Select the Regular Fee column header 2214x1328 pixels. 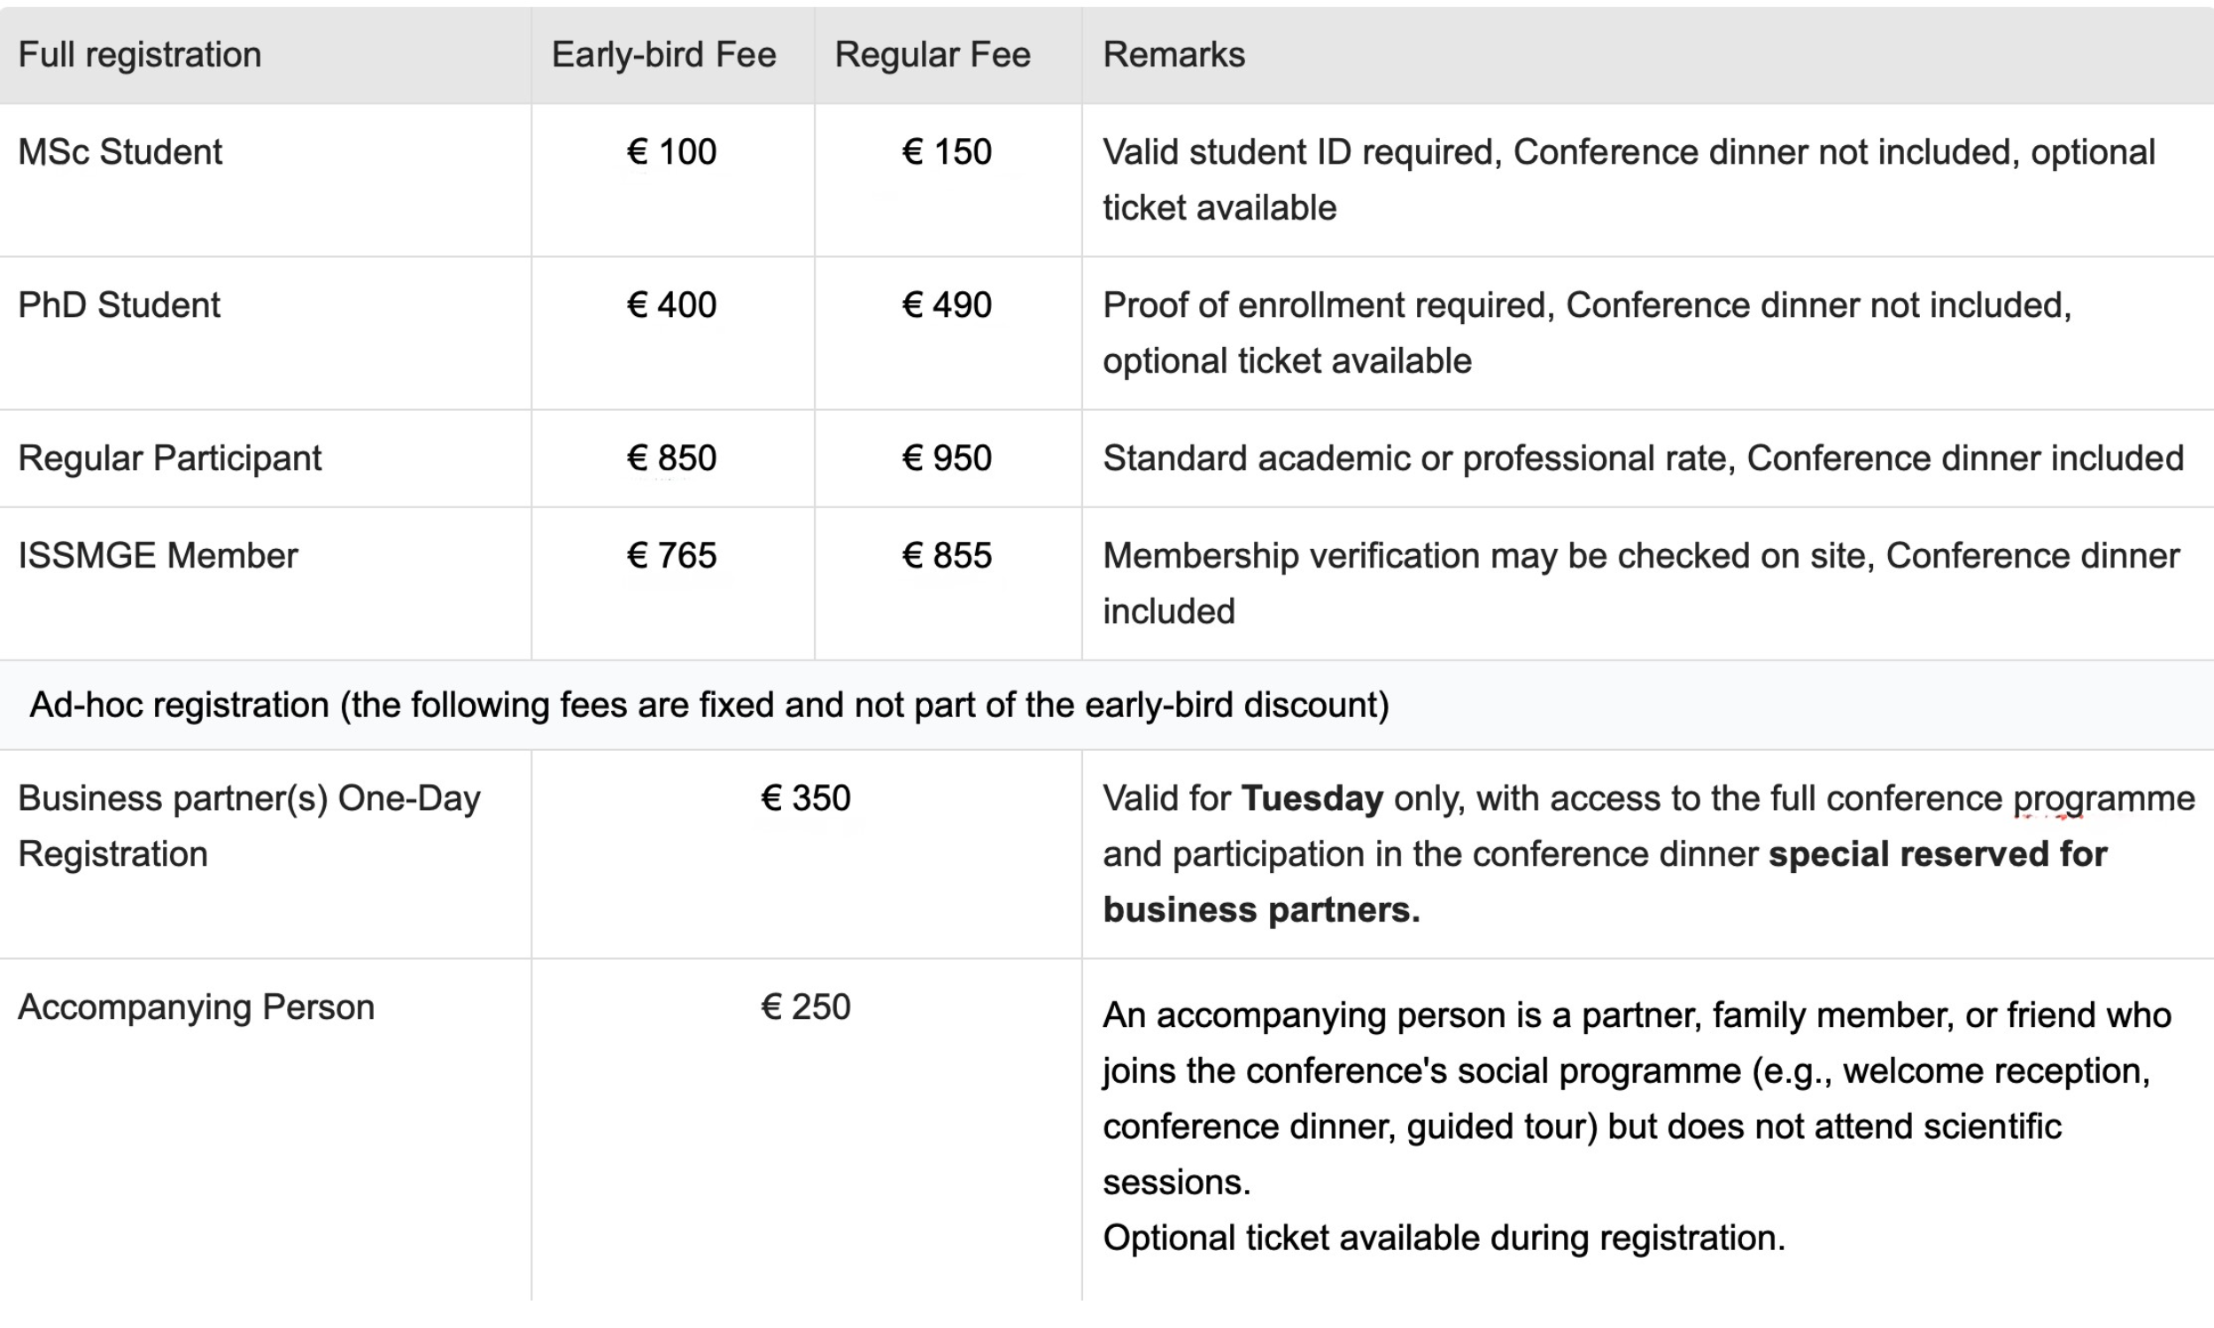[x=933, y=56]
